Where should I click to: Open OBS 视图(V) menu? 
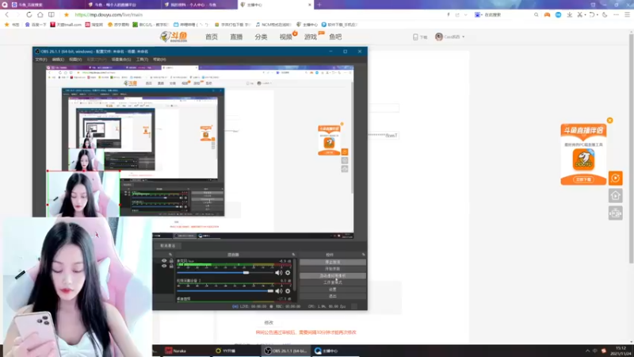(x=75, y=59)
